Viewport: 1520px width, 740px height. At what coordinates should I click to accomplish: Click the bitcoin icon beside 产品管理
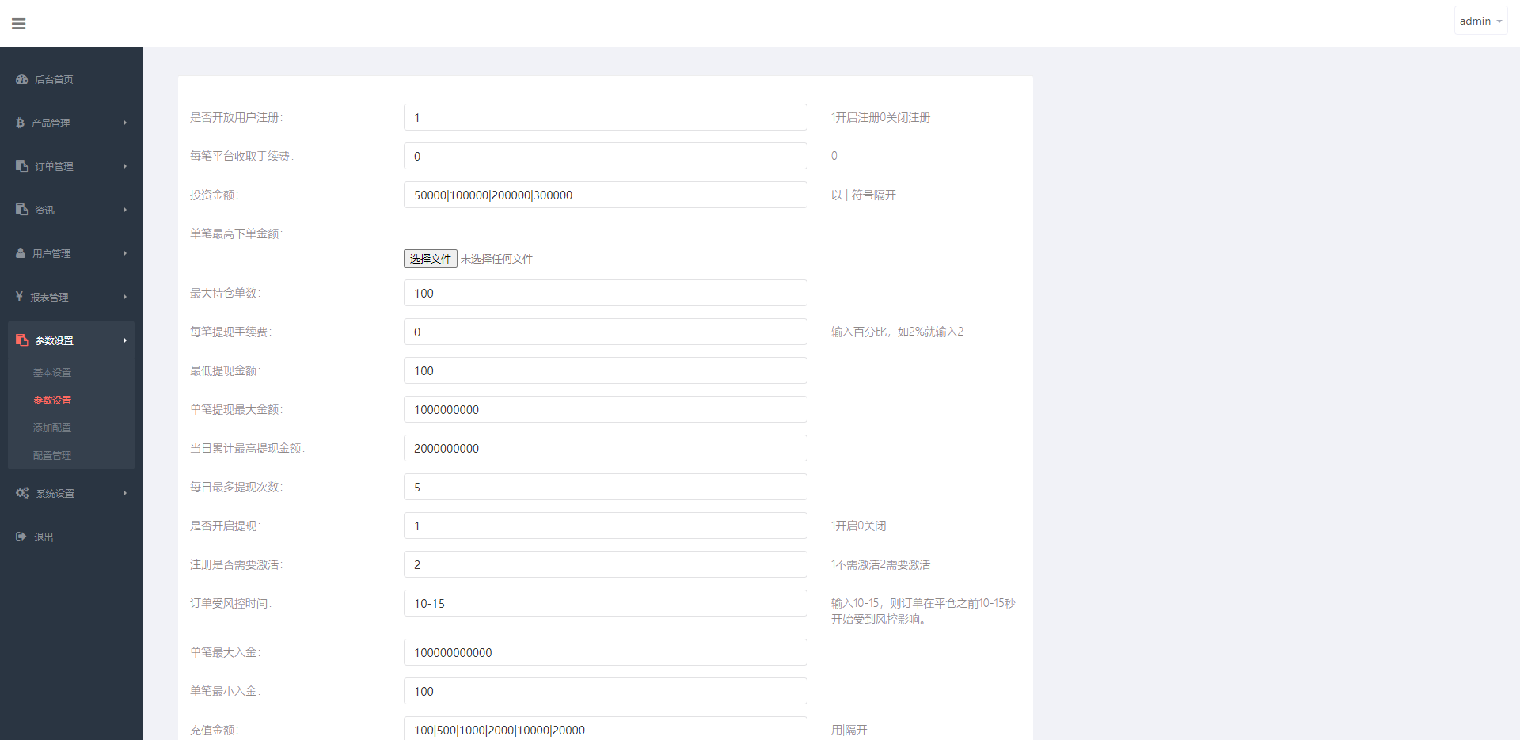tap(20, 123)
